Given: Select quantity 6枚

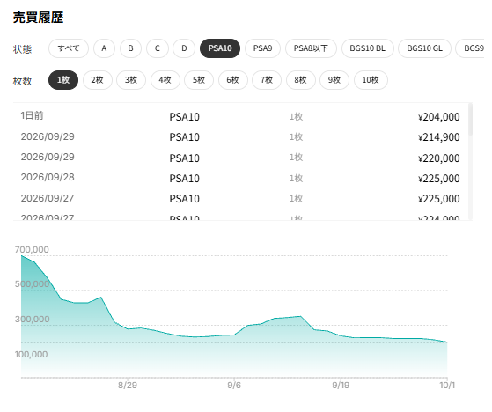Looking at the screenshot, I should click(233, 80).
